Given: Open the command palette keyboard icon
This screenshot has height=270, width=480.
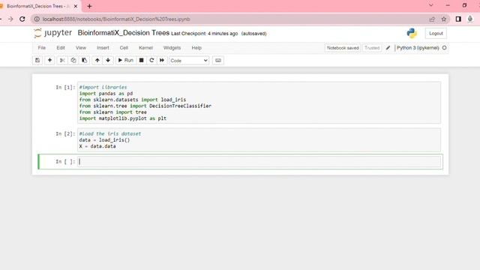Looking at the screenshot, I should pyautogui.click(x=218, y=60).
